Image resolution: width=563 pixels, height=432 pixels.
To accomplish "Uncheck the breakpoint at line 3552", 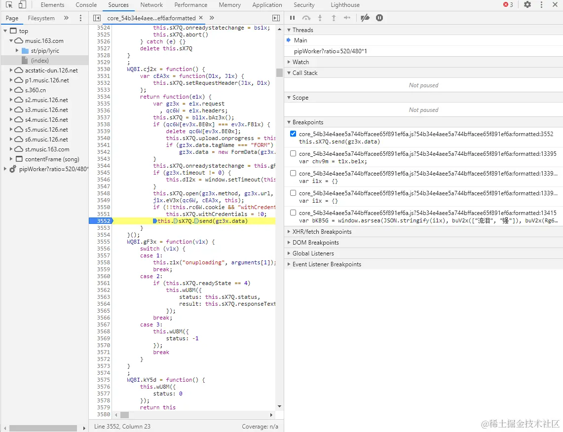I will [x=293, y=134].
